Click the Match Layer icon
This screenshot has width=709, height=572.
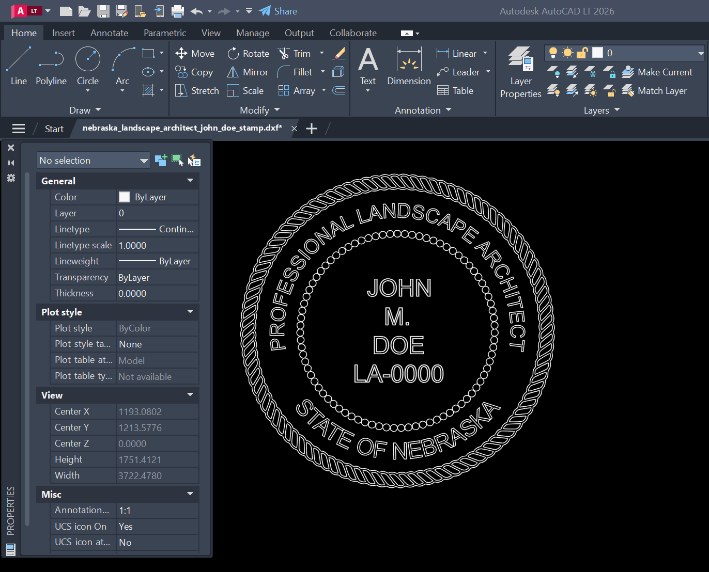pyautogui.click(x=628, y=90)
